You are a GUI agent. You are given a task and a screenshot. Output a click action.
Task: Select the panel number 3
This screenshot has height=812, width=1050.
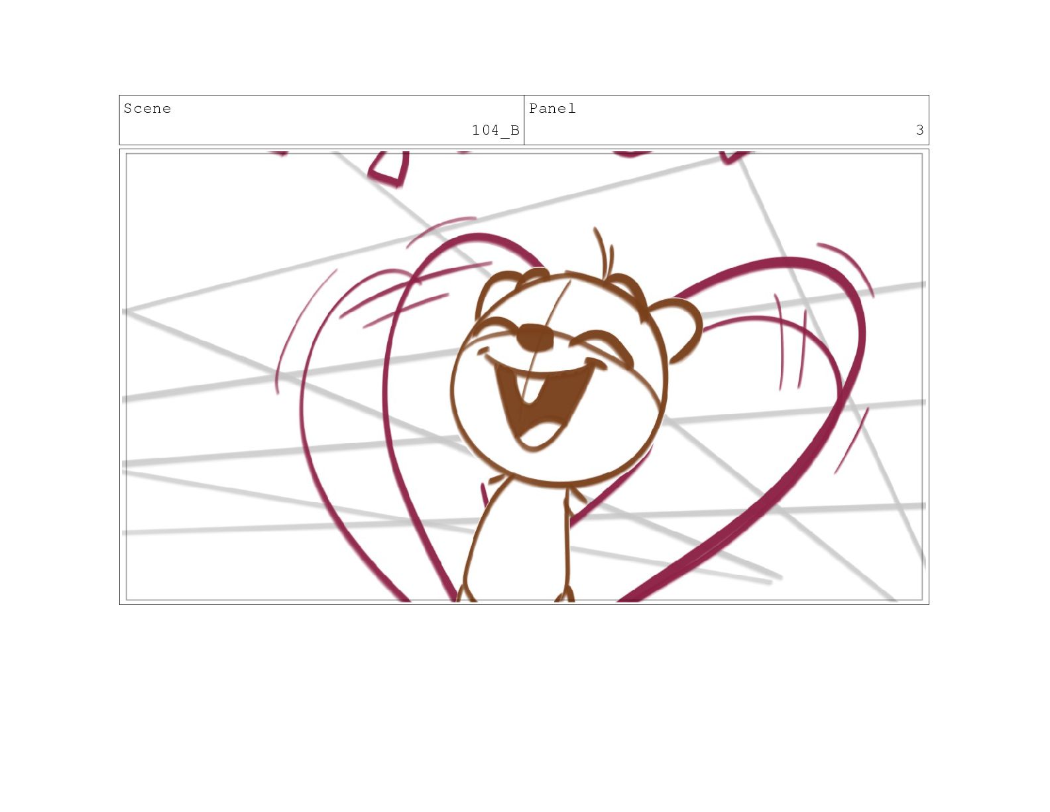tap(919, 131)
